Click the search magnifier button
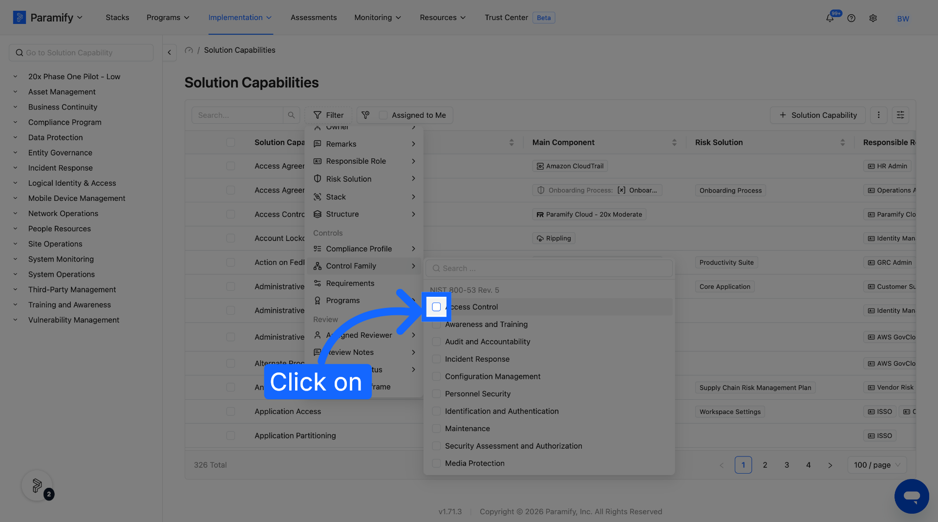Viewport: 938px width, 522px height. click(x=291, y=115)
